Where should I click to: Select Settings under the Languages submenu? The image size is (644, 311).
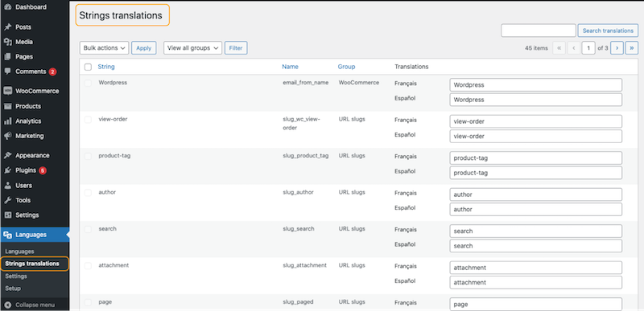[16, 276]
